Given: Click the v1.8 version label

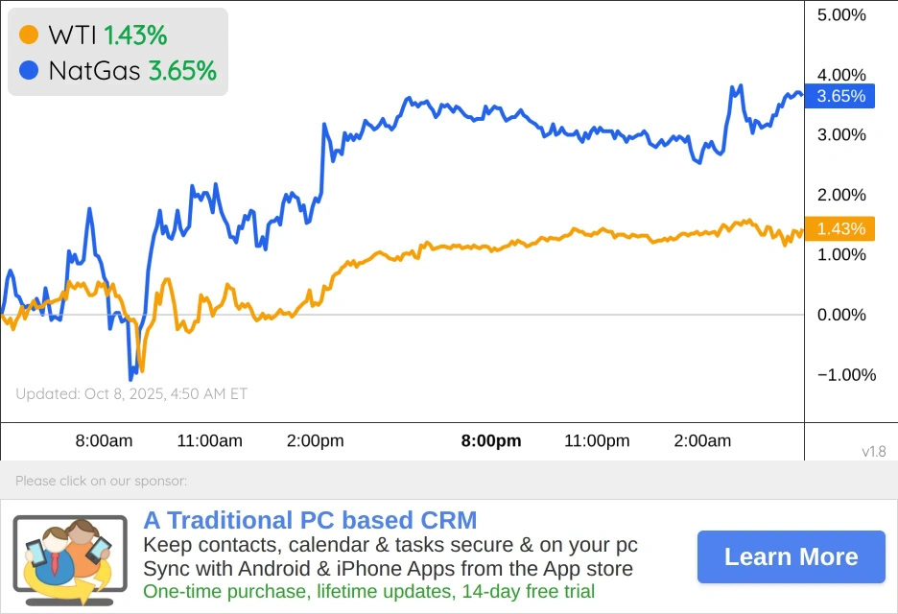Looking at the screenshot, I should [x=873, y=451].
